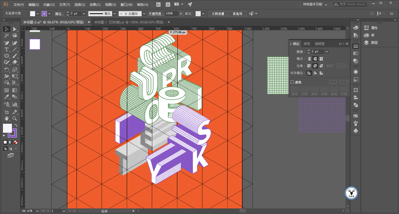
Task: Select the Hand tool
Action: (7, 118)
